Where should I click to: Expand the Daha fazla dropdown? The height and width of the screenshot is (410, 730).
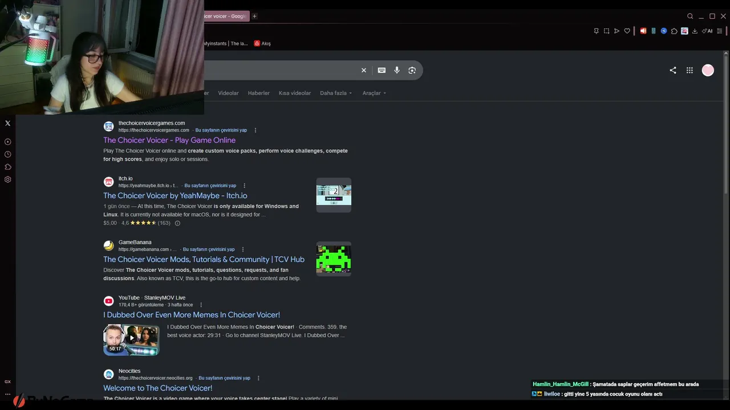(336, 93)
